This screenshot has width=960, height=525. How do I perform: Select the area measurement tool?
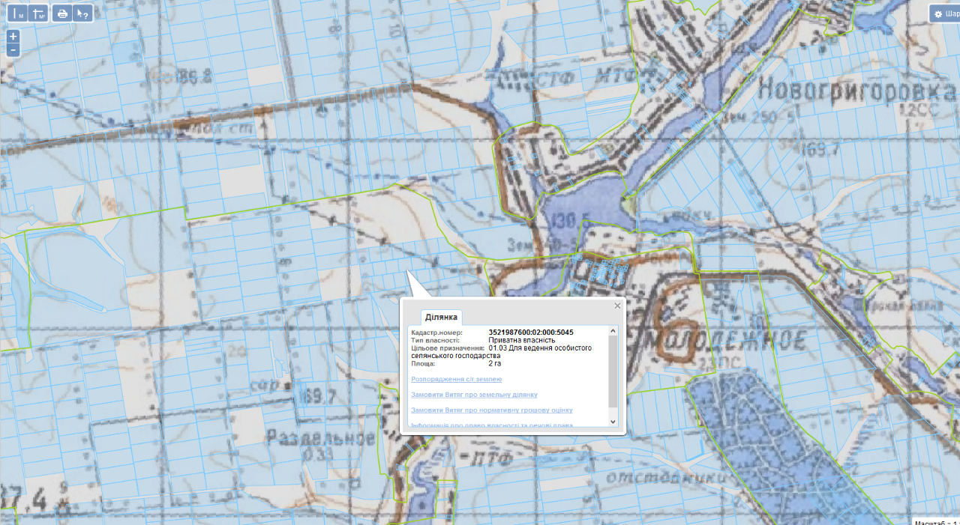tap(39, 13)
